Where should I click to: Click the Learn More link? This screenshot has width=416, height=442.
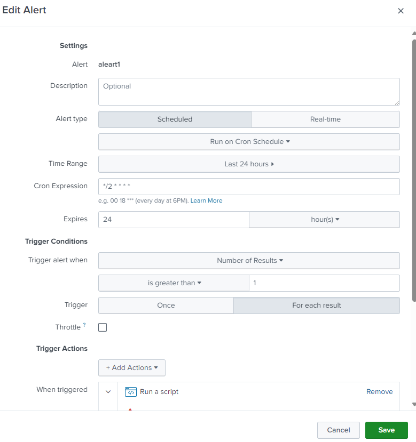click(206, 201)
